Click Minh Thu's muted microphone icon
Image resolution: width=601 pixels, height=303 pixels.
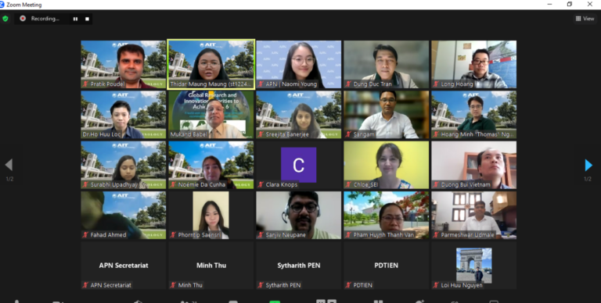(173, 285)
